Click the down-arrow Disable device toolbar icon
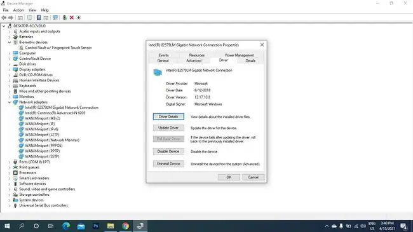 coord(79,18)
